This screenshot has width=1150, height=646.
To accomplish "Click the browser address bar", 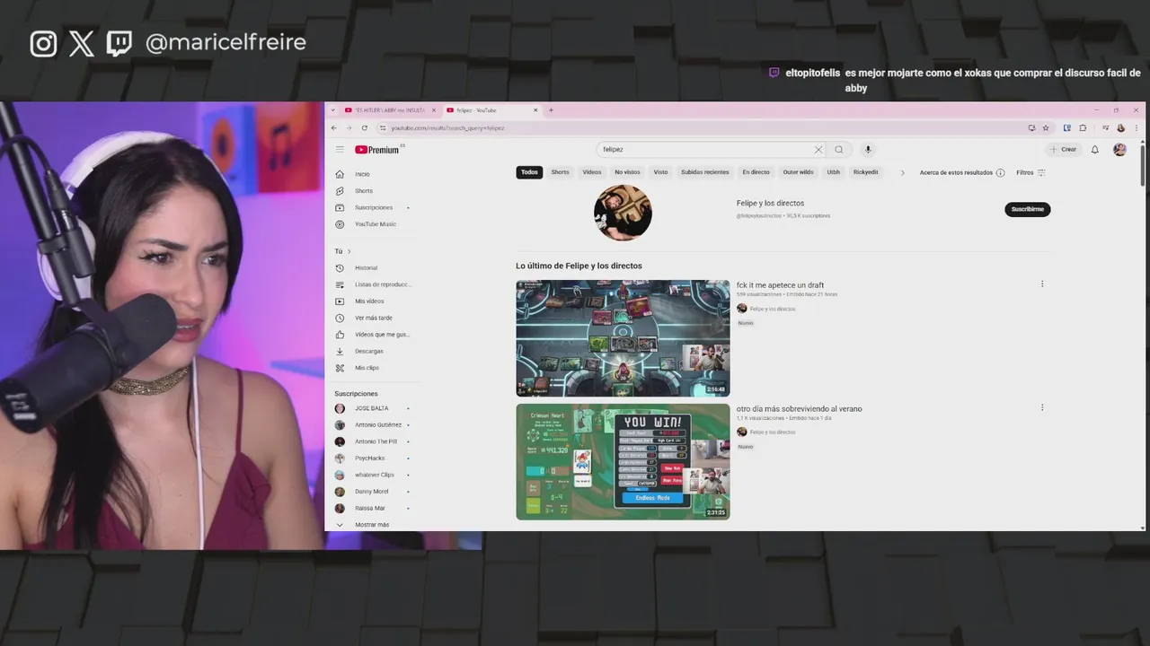I will pos(701,128).
